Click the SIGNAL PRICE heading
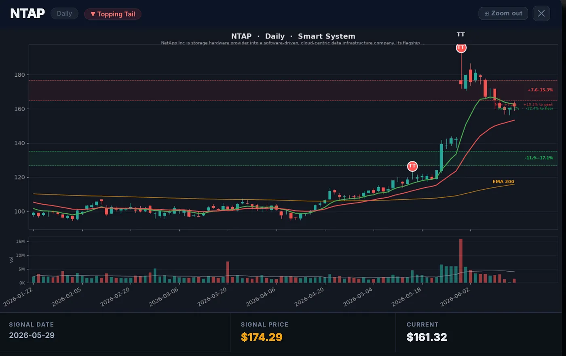 [x=265, y=325]
